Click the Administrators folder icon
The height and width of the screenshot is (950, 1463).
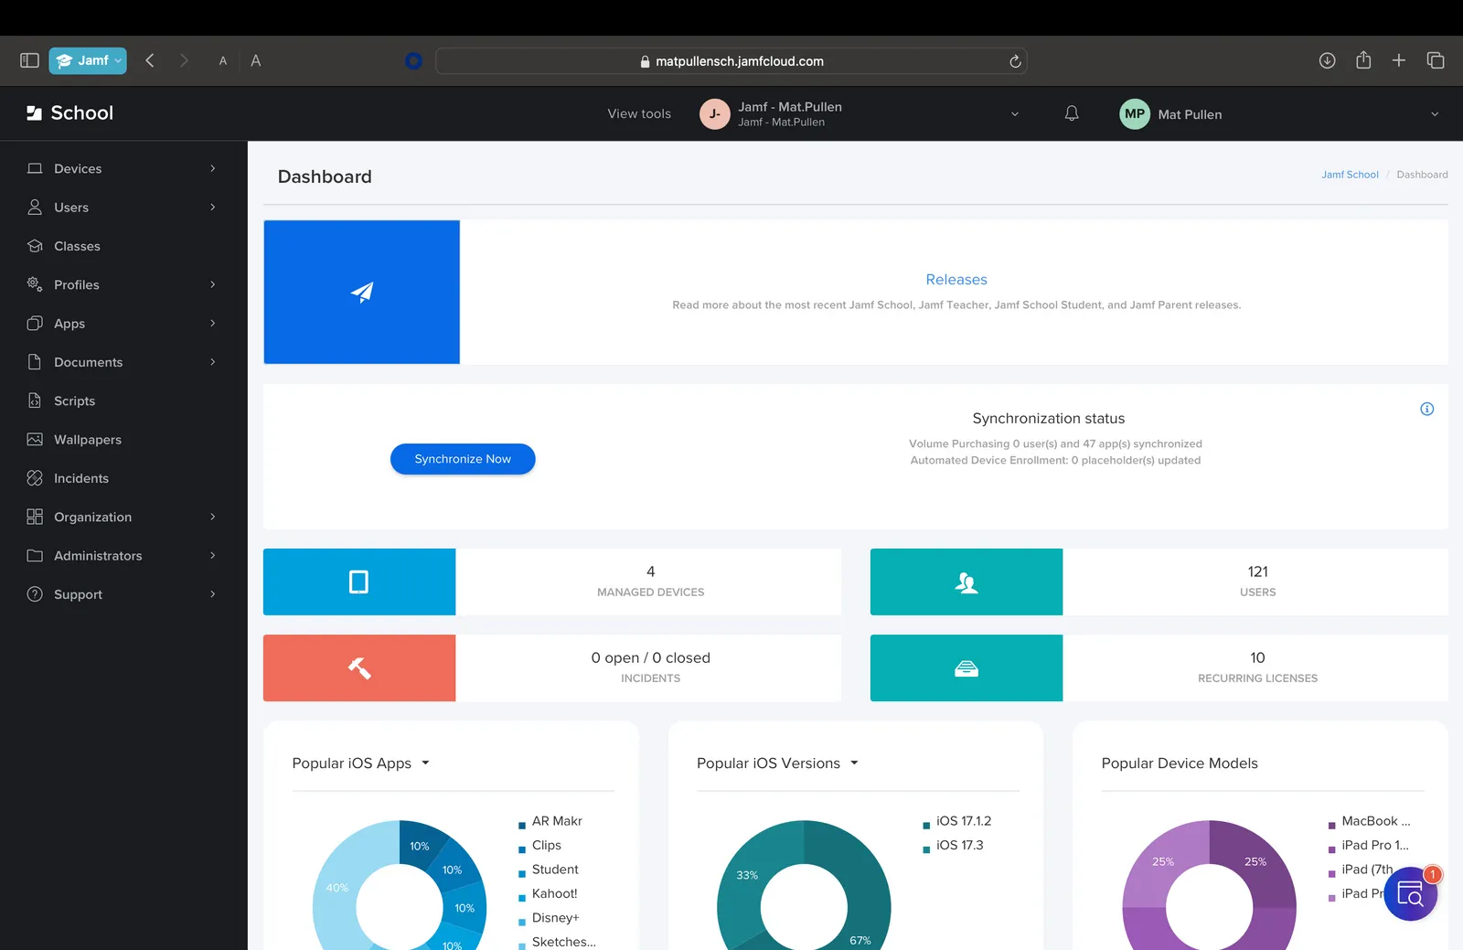point(35,556)
